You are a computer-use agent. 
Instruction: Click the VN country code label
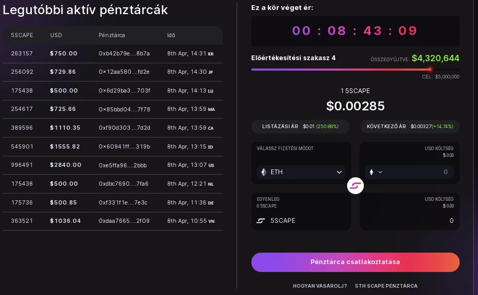coord(212,221)
